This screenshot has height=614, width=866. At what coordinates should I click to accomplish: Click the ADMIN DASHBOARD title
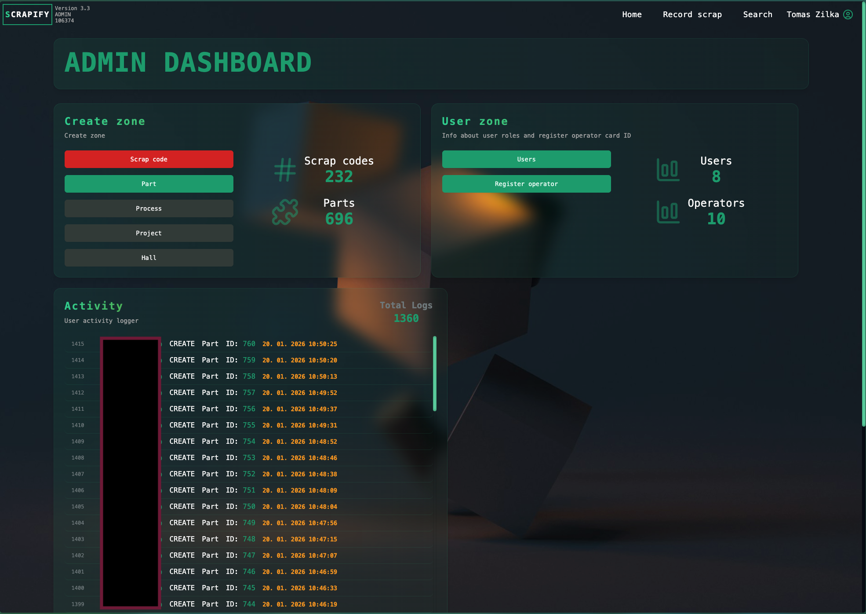[x=188, y=62]
